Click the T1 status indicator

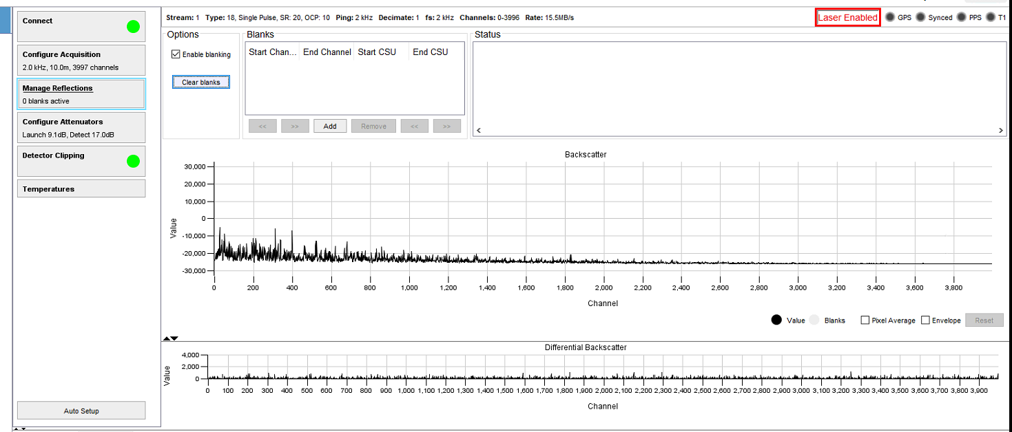point(991,17)
